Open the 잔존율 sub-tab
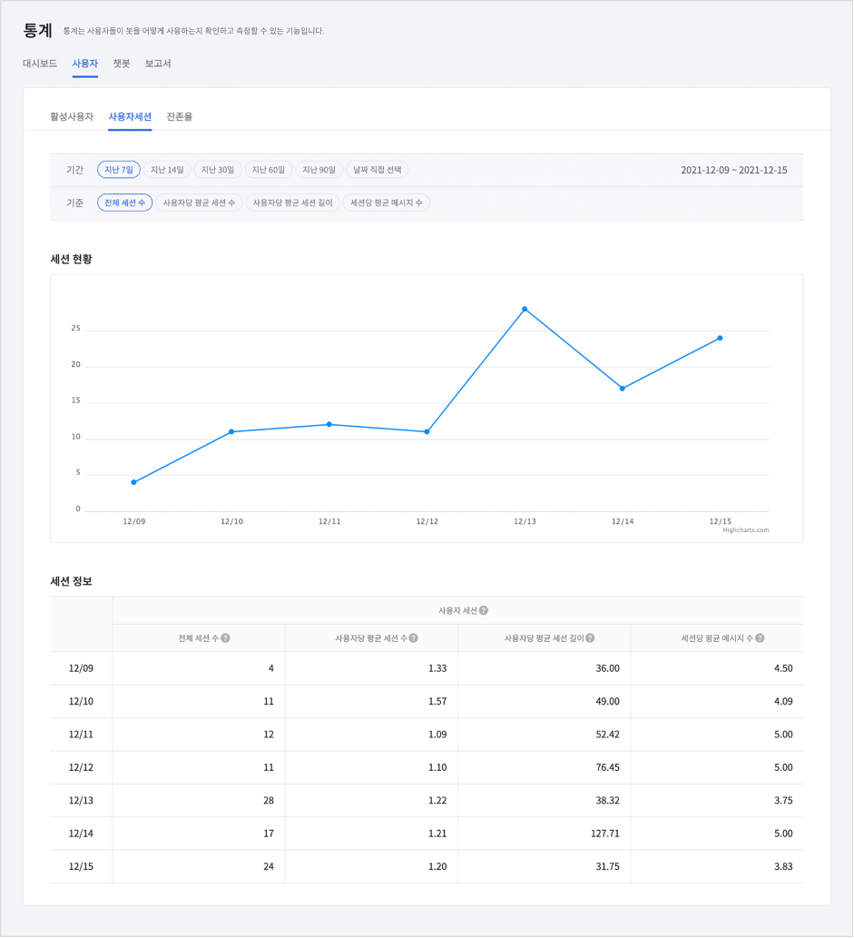 coord(179,117)
